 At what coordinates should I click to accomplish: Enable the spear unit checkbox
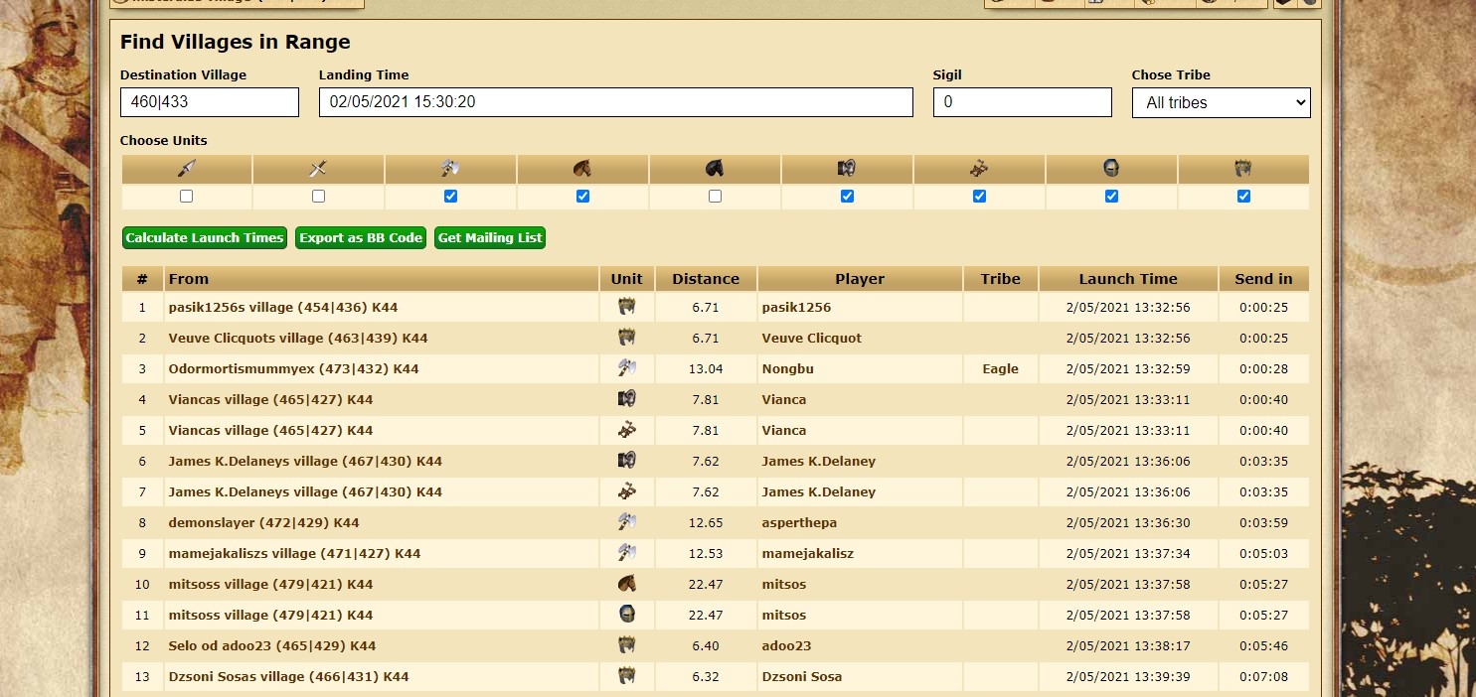[x=186, y=197]
